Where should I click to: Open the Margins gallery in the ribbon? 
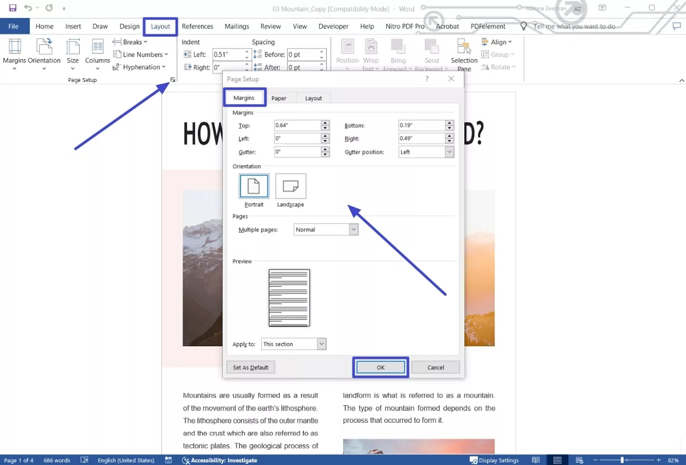[14, 54]
